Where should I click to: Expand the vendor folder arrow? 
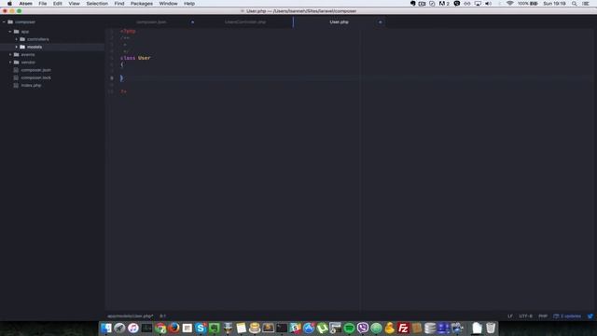10,63
